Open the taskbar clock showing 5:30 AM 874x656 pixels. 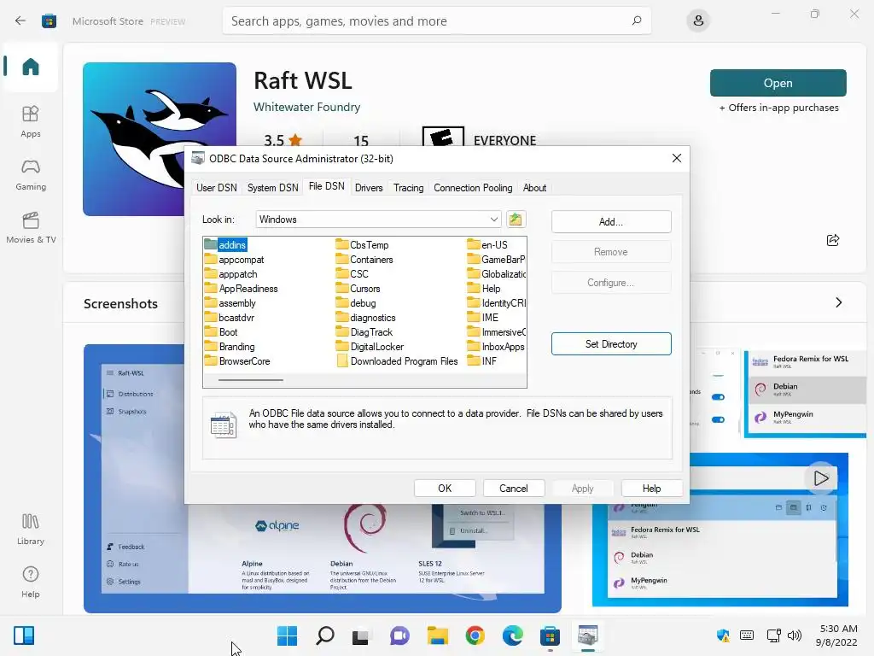pyautogui.click(x=836, y=635)
